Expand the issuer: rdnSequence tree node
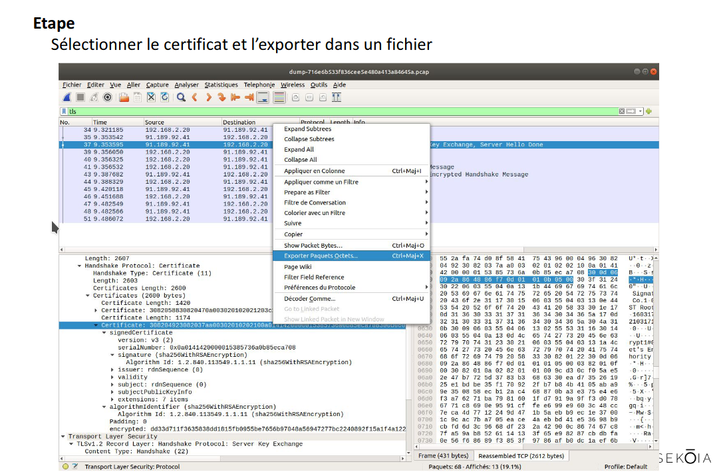This screenshot has height=474, width=713. (x=112, y=369)
